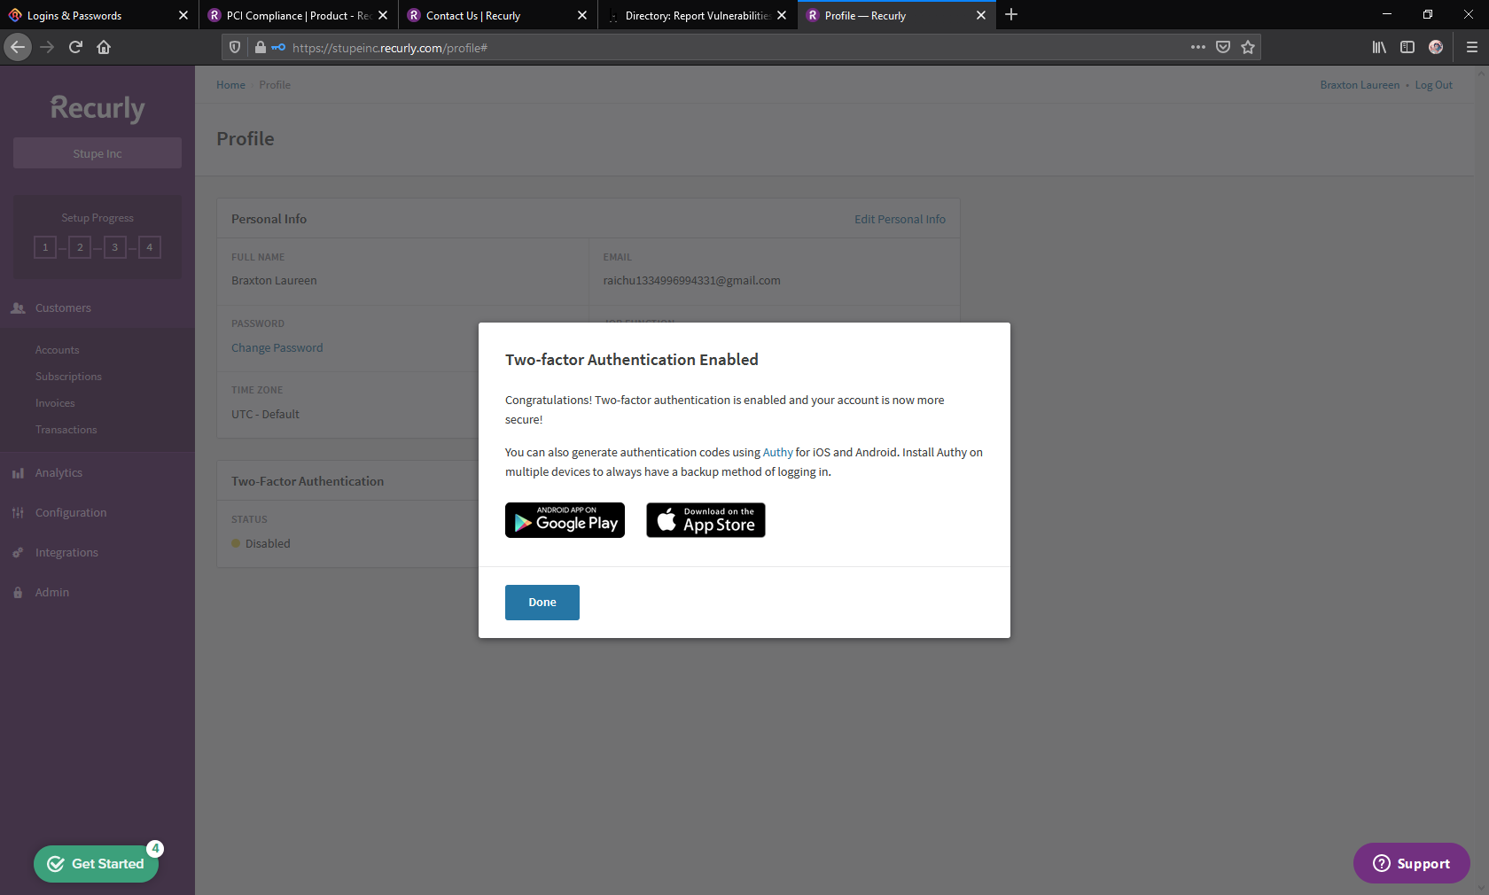Image resolution: width=1489 pixels, height=895 pixels.
Task: Click setup progress step 1
Action: tap(45, 247)
